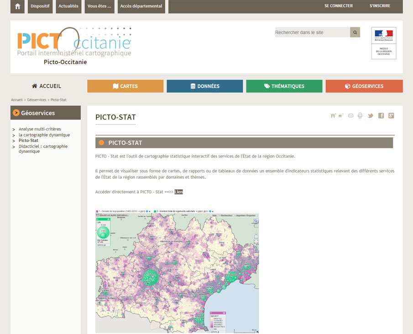Viewport: 413px width, 334px height.
Task: Open the Préfet de la région Occitanie logo
Action: pos(384,43)
